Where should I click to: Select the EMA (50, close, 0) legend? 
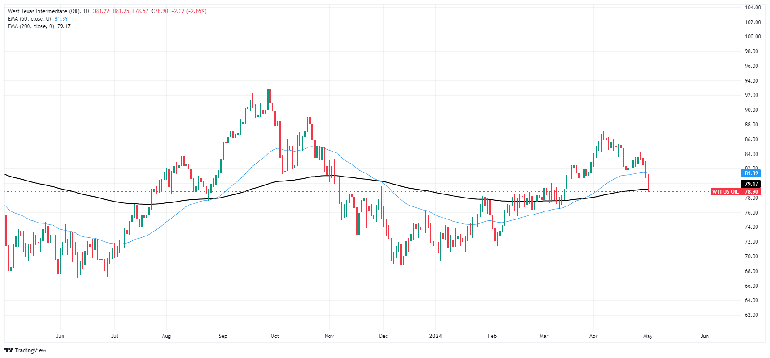tap(29, 19)
